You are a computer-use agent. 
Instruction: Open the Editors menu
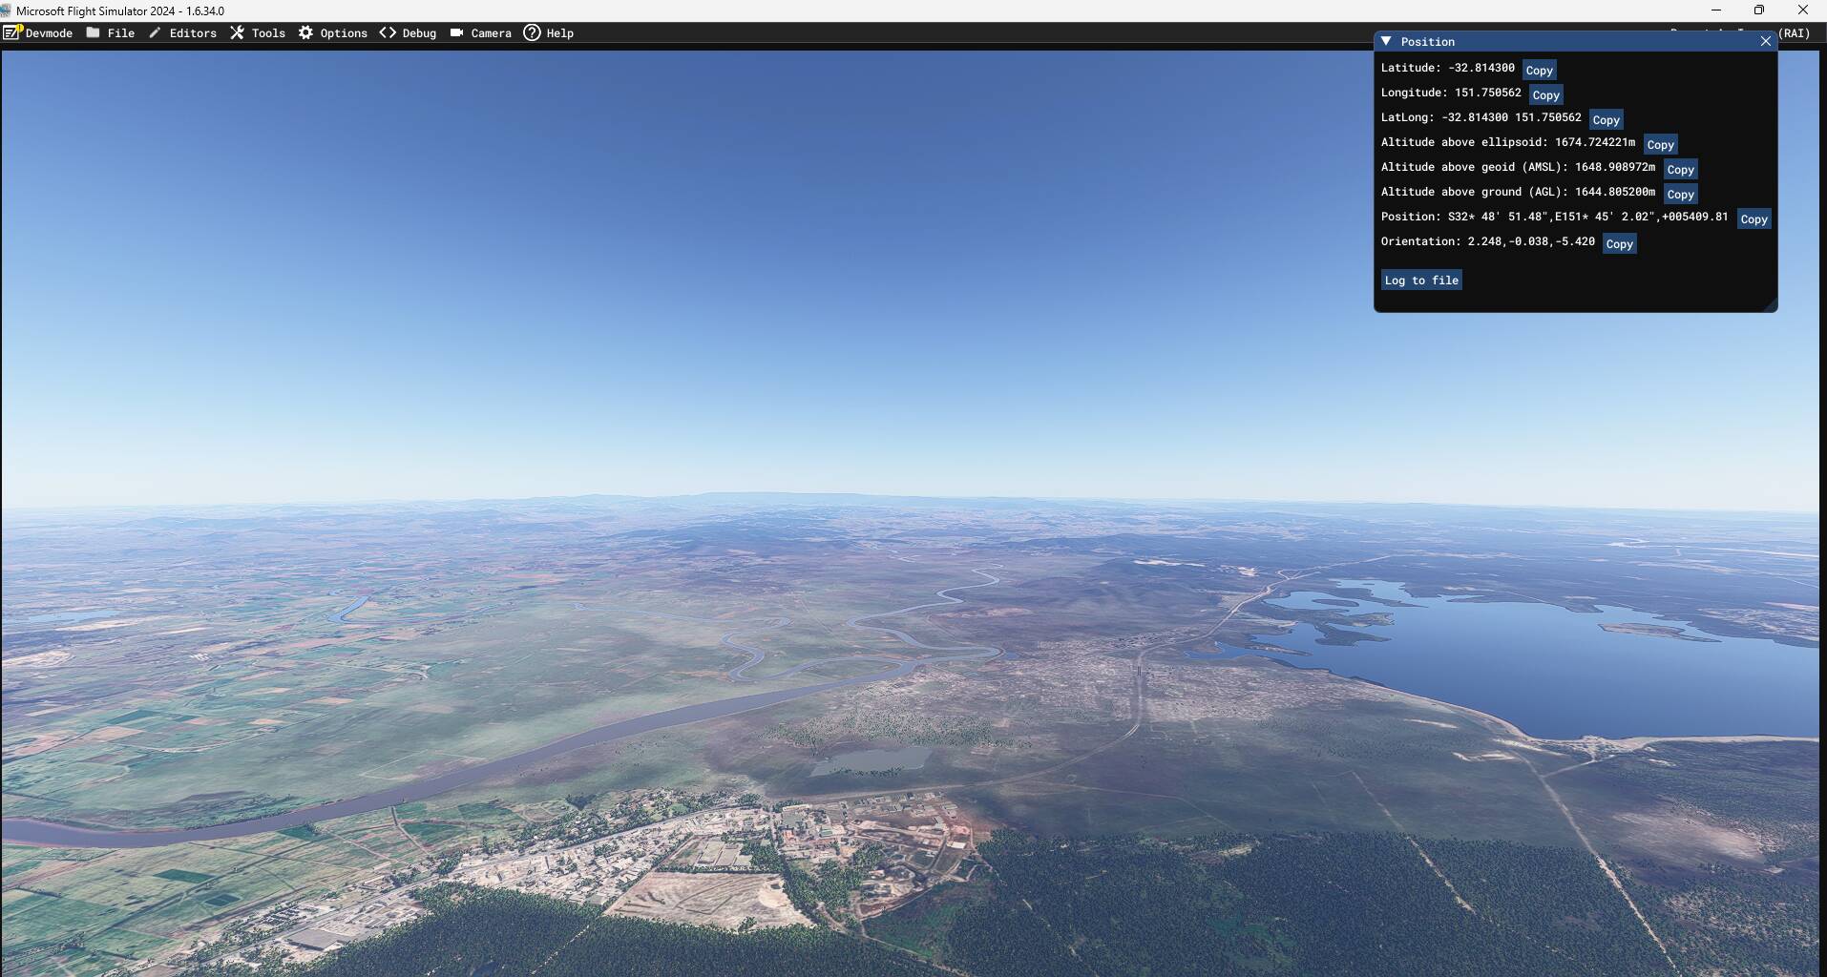[x=182, y=32]
